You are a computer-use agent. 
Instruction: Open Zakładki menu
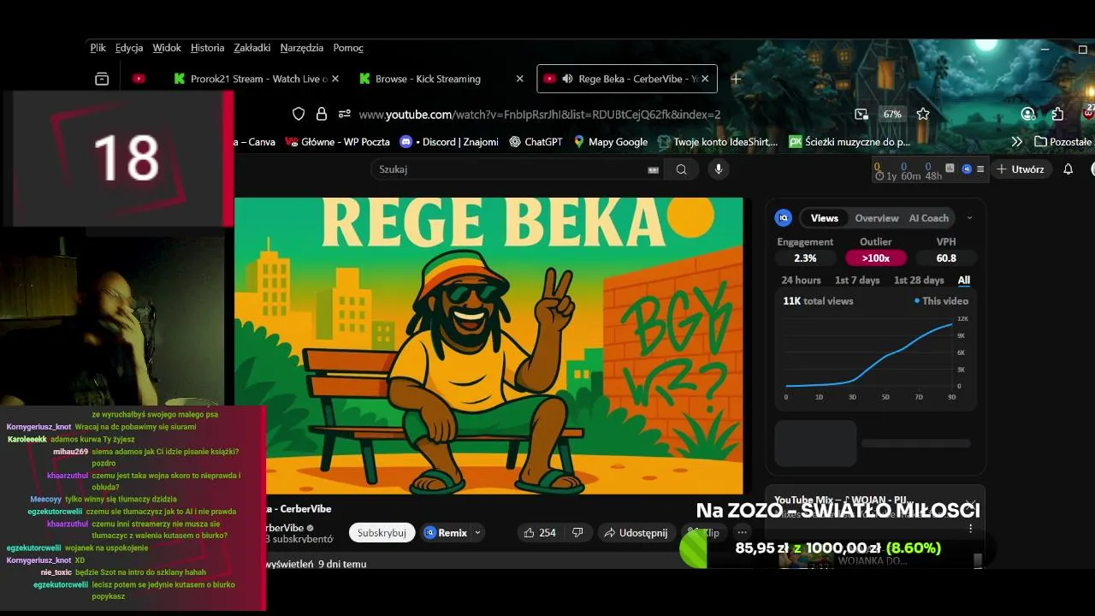click(252, 48)
